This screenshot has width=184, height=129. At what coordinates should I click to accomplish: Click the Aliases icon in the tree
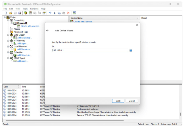(x=11, y=29)
